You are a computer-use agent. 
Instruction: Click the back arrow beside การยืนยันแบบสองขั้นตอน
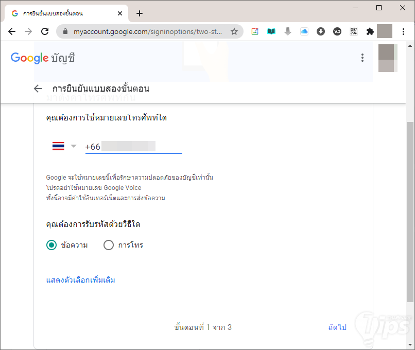[38, 89]
